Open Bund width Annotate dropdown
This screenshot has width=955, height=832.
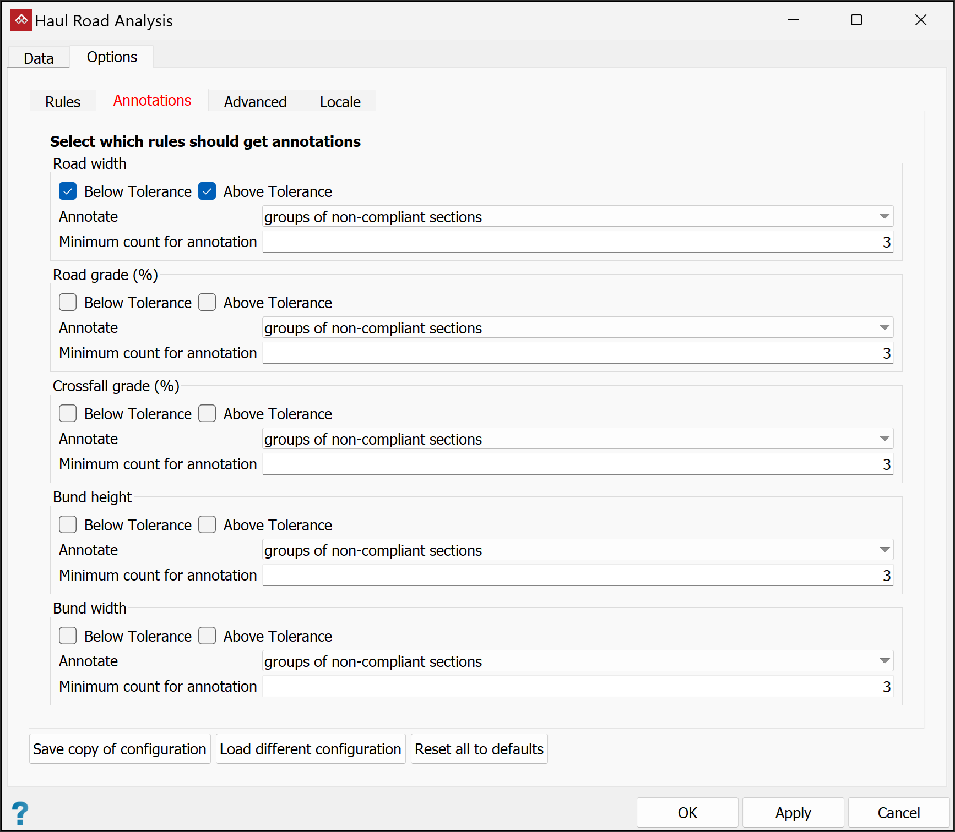[x=577, y=661]
